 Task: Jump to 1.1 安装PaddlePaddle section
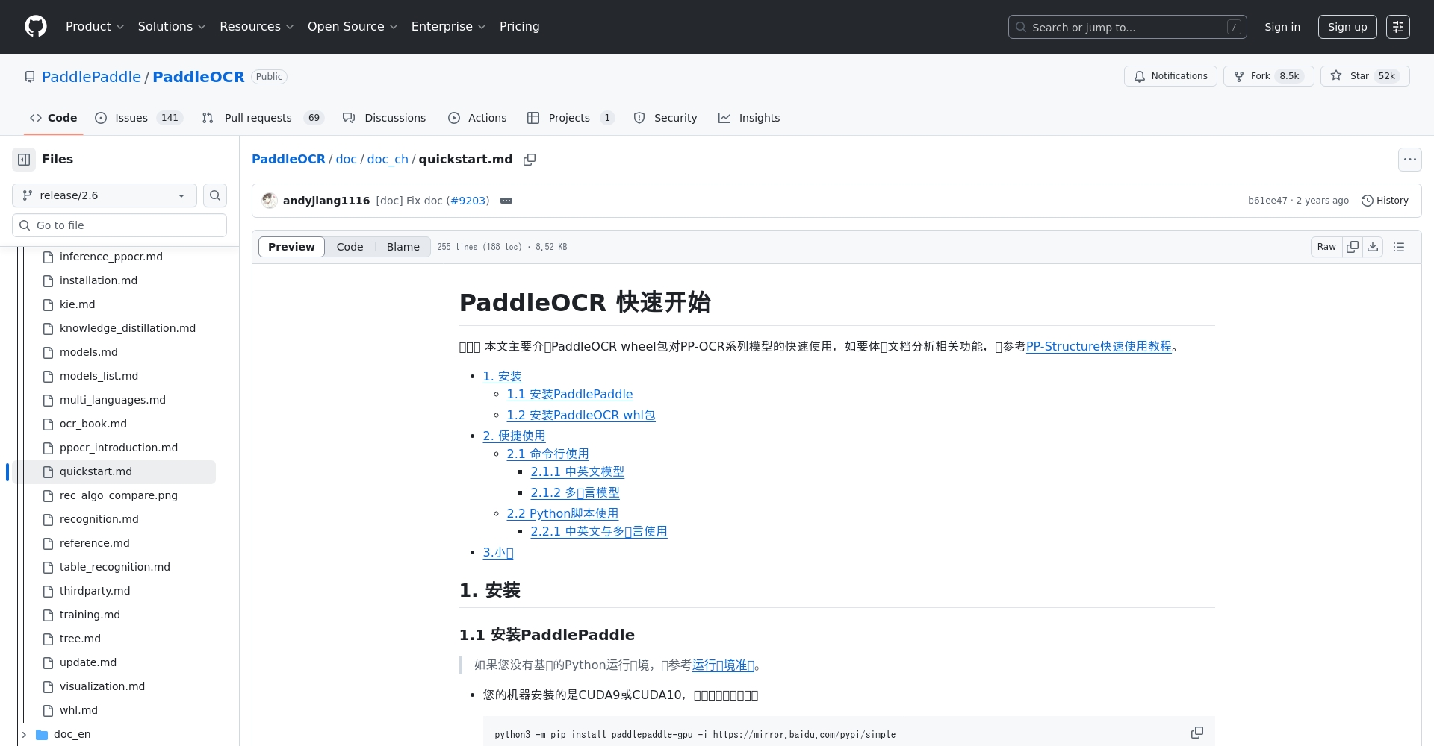coord(570,394)
